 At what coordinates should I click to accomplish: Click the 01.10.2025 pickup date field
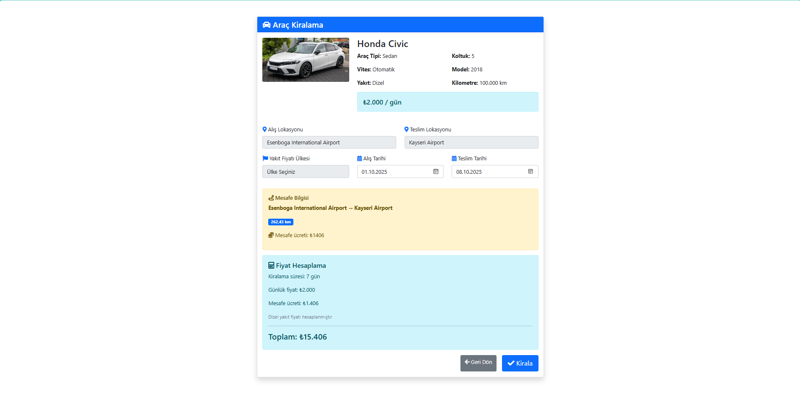pyautogui.click(x=400, y=172)
